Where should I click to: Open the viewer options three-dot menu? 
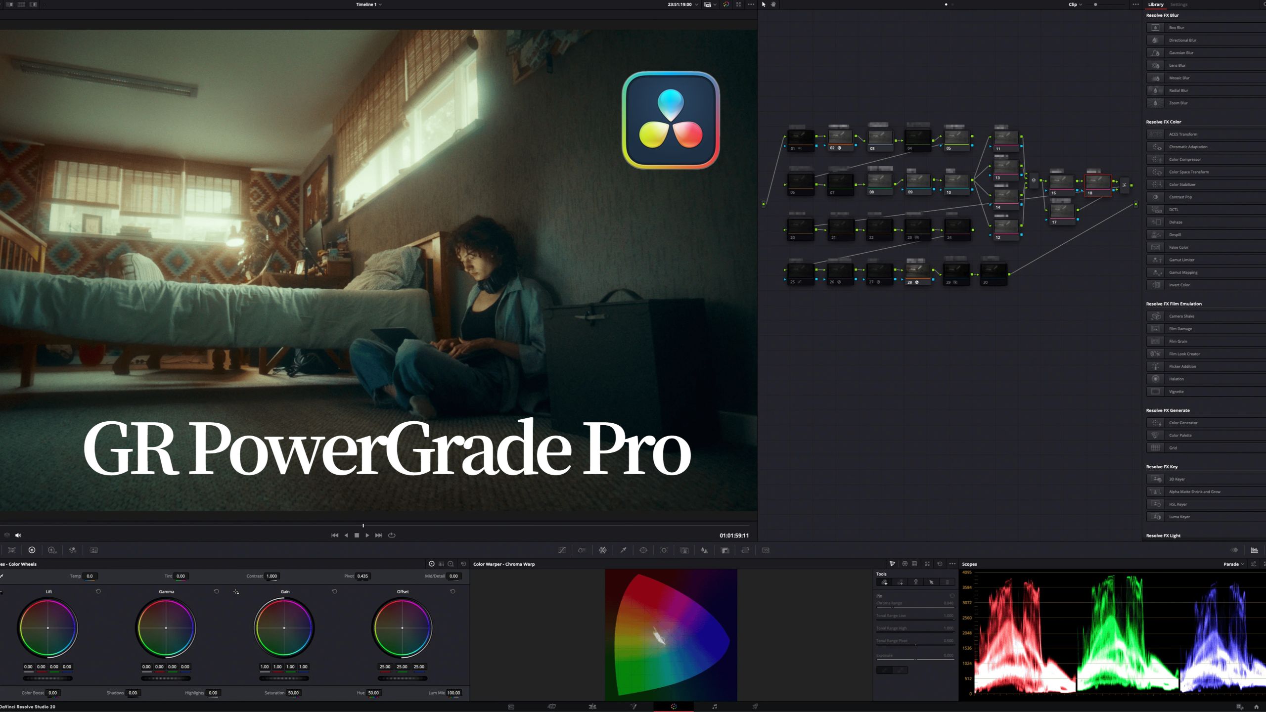[751, 4]
